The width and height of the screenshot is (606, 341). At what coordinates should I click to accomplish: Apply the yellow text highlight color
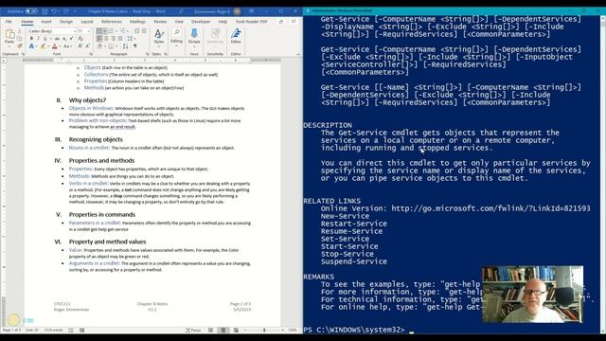click(43, 46)
